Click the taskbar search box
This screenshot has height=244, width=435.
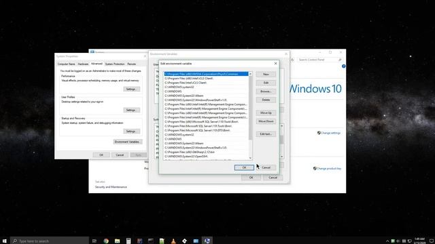[50, 241]
